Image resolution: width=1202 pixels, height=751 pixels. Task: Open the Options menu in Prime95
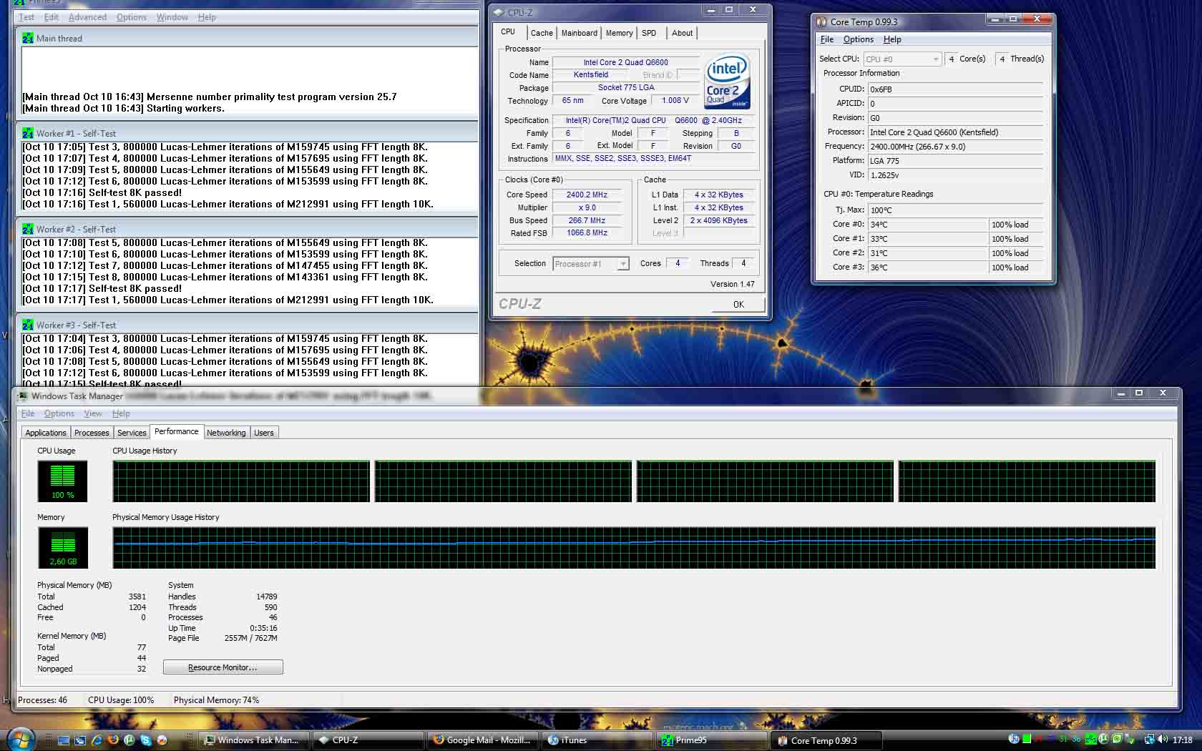132,17
